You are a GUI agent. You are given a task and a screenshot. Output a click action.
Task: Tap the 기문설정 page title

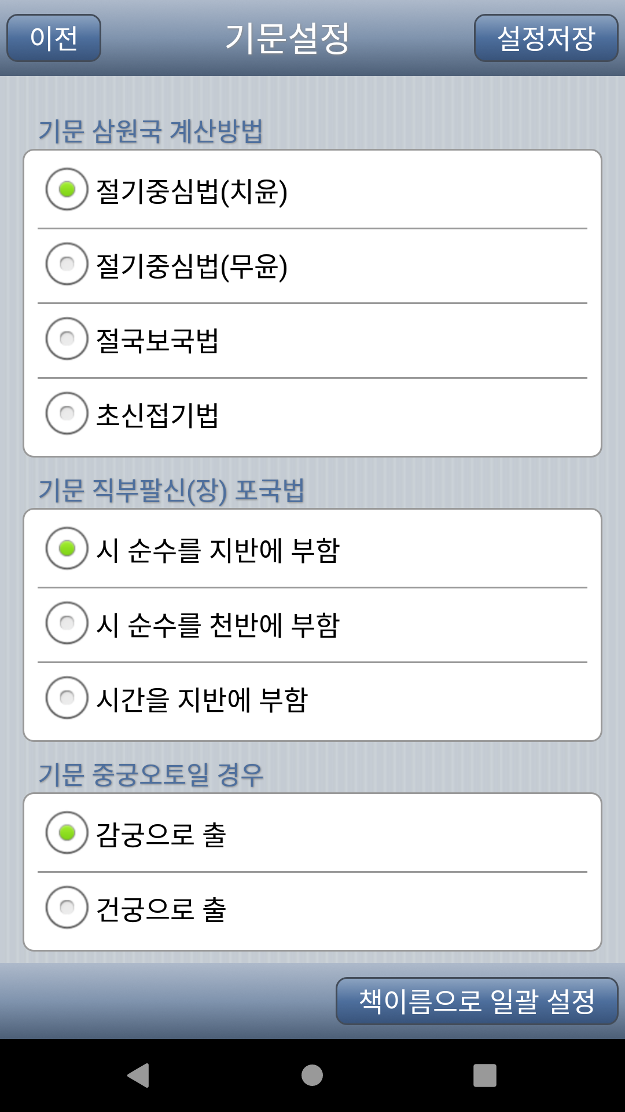tap(287, 38)
